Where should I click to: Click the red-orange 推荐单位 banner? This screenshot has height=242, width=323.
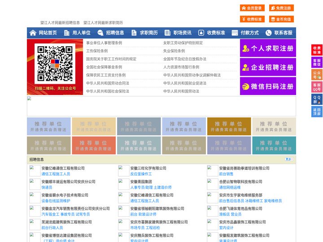click(94, 145)
